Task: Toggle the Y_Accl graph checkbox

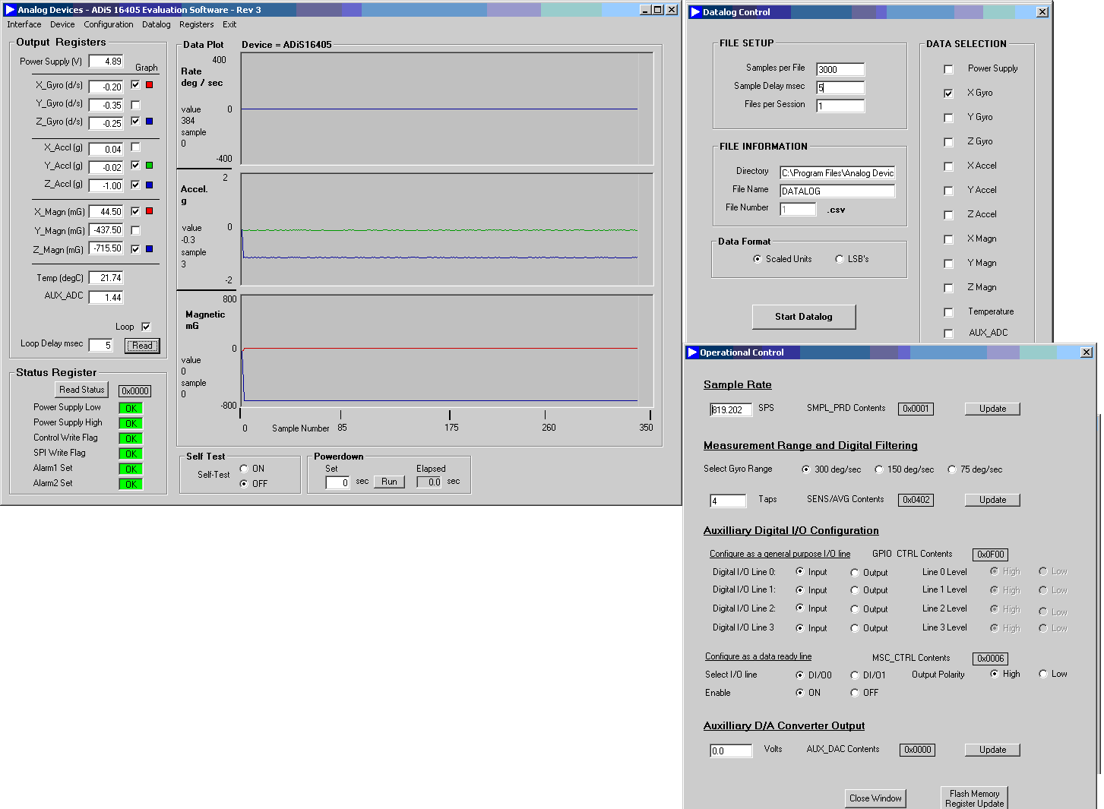Action: [x=135, y=166]
